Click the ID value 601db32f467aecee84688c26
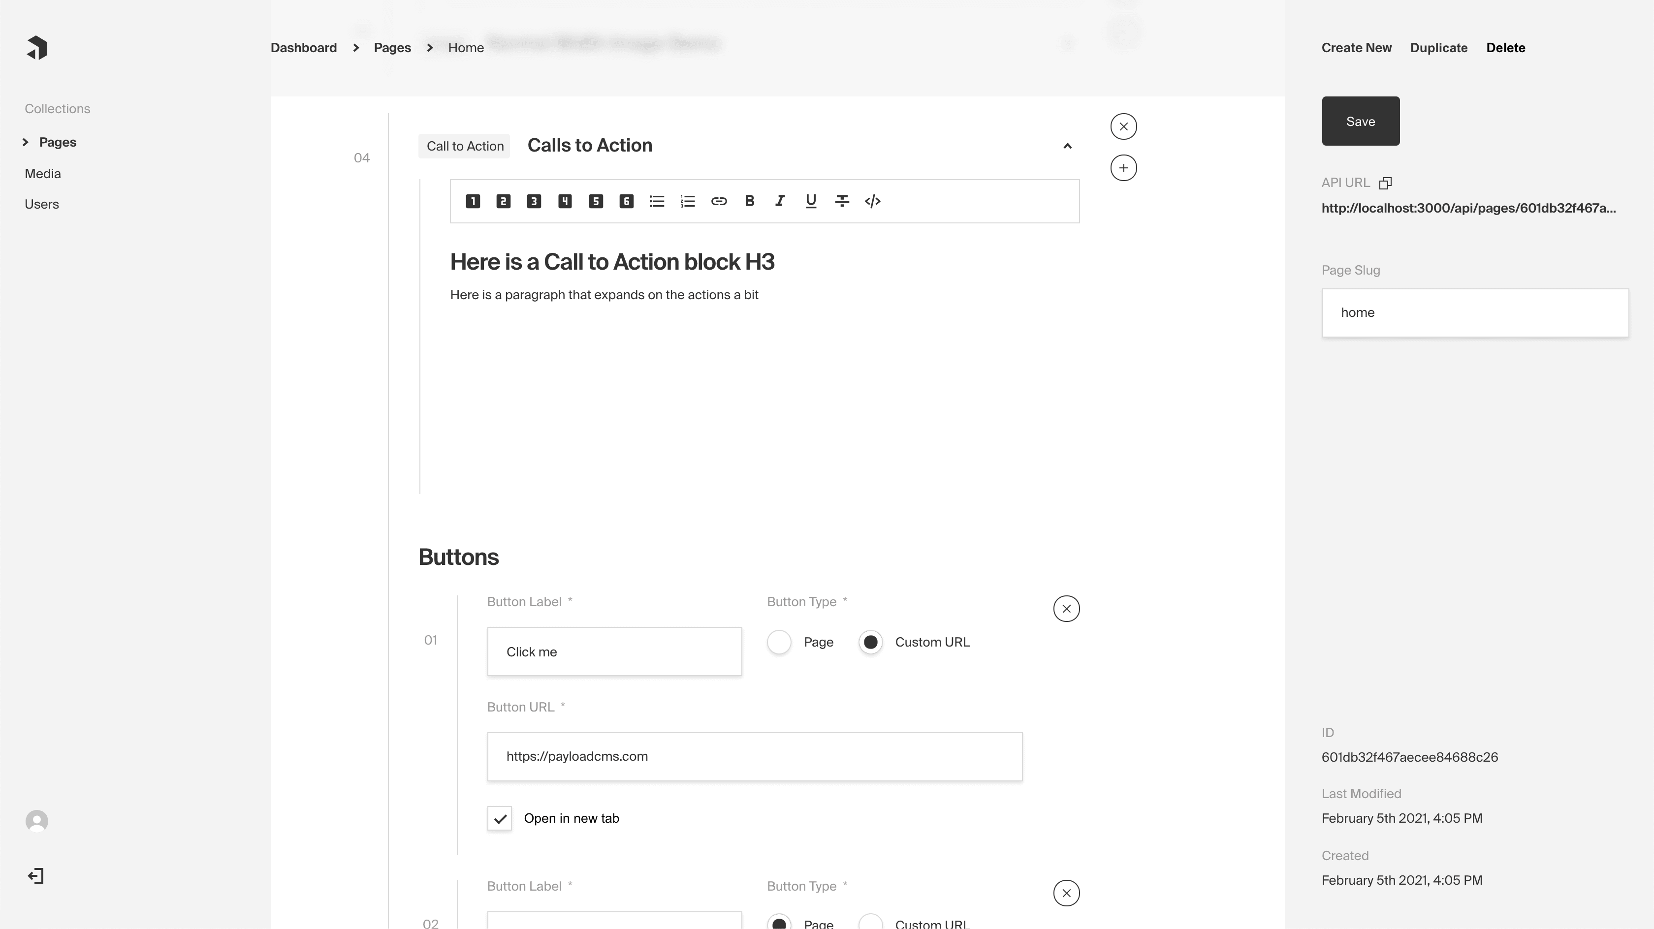Viewport: 1654px width, 929px height. coord(1409,757)
